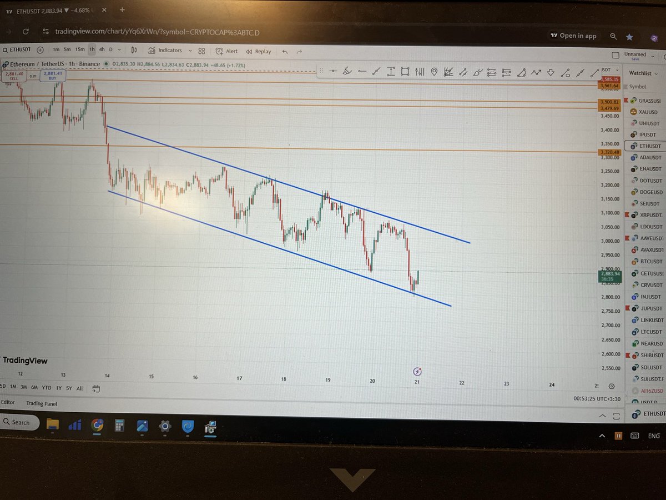
Task: Open the Pine Editor tab
Action: (8, 402)
